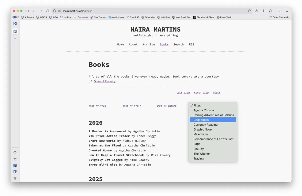Screen dimensions: 302x196
Task: Open the @PATS bookmark
Action: tap(42, 17)
